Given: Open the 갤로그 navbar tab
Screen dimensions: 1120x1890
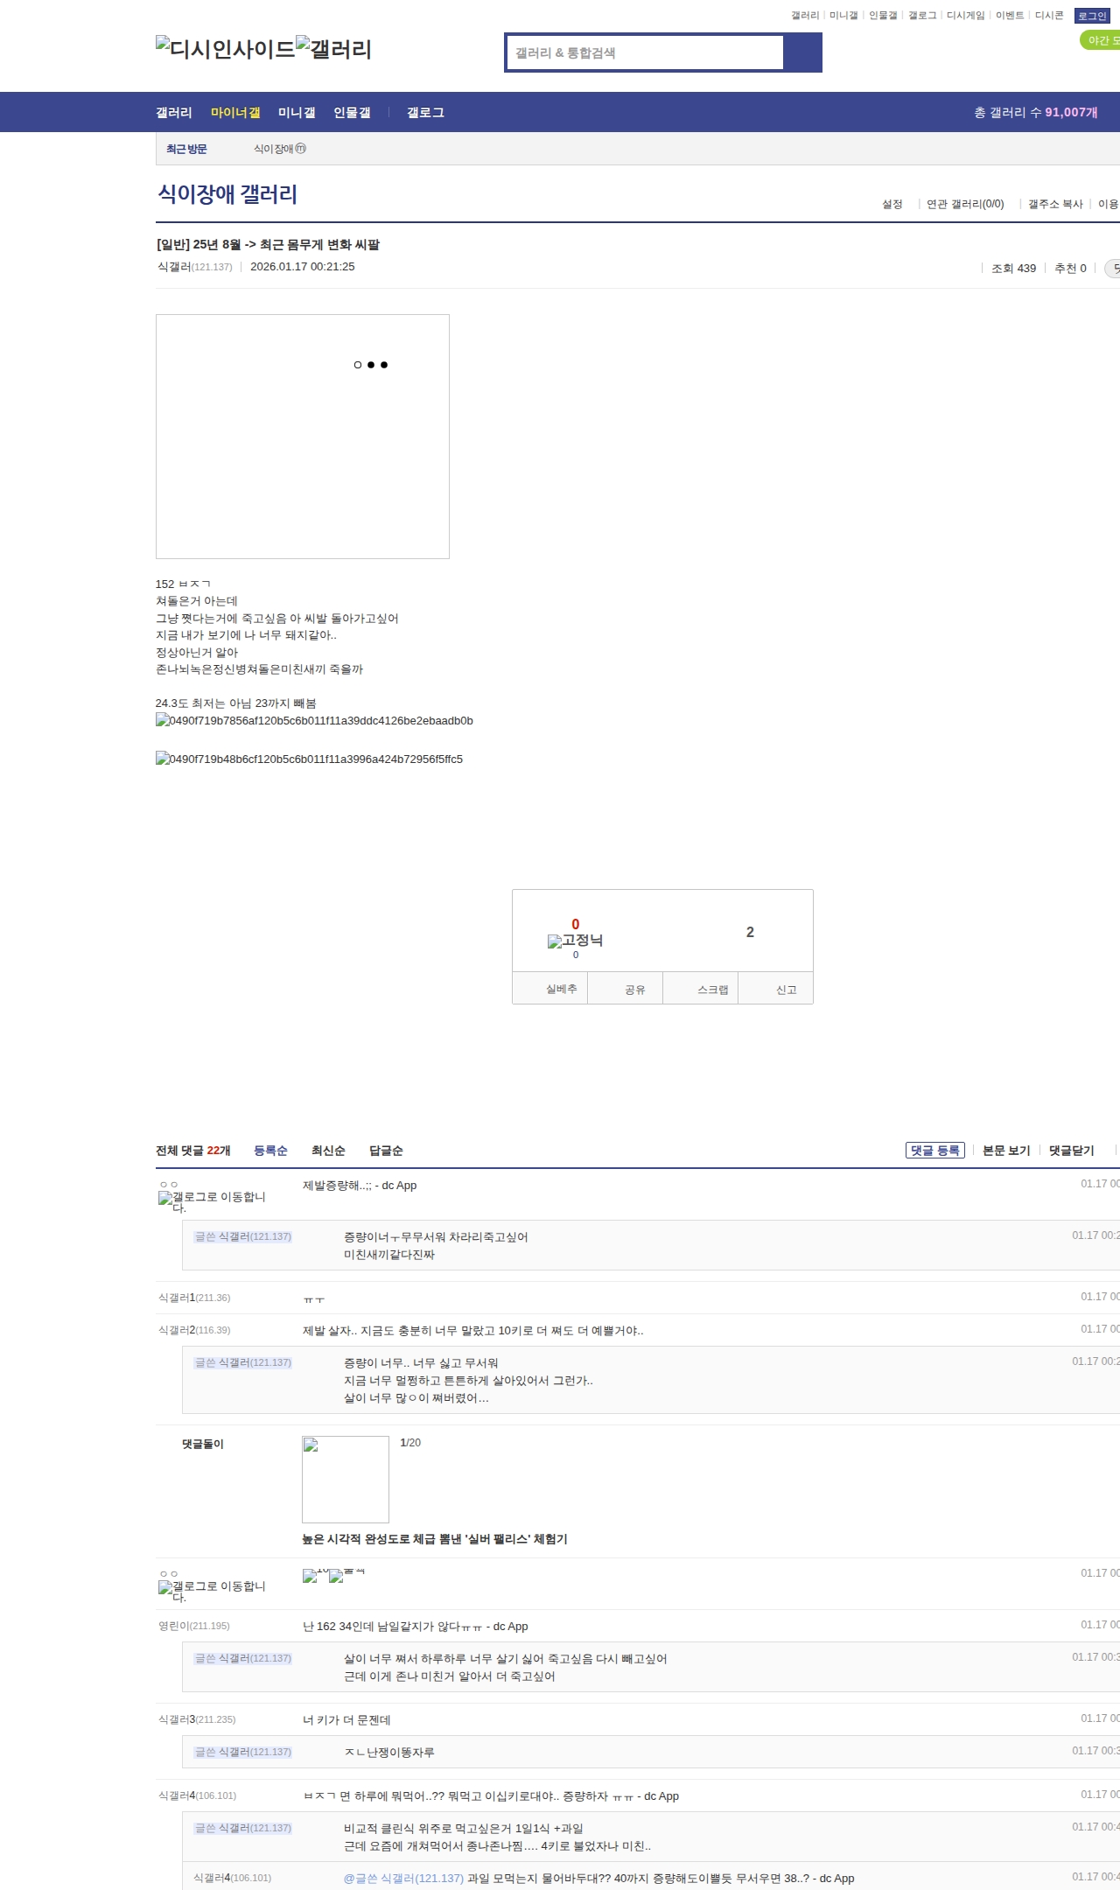Looking at the screenshot, I should click(425, 112).
